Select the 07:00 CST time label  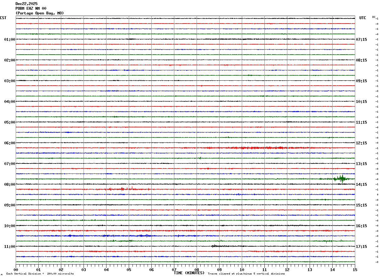click(x=9, y=164)
